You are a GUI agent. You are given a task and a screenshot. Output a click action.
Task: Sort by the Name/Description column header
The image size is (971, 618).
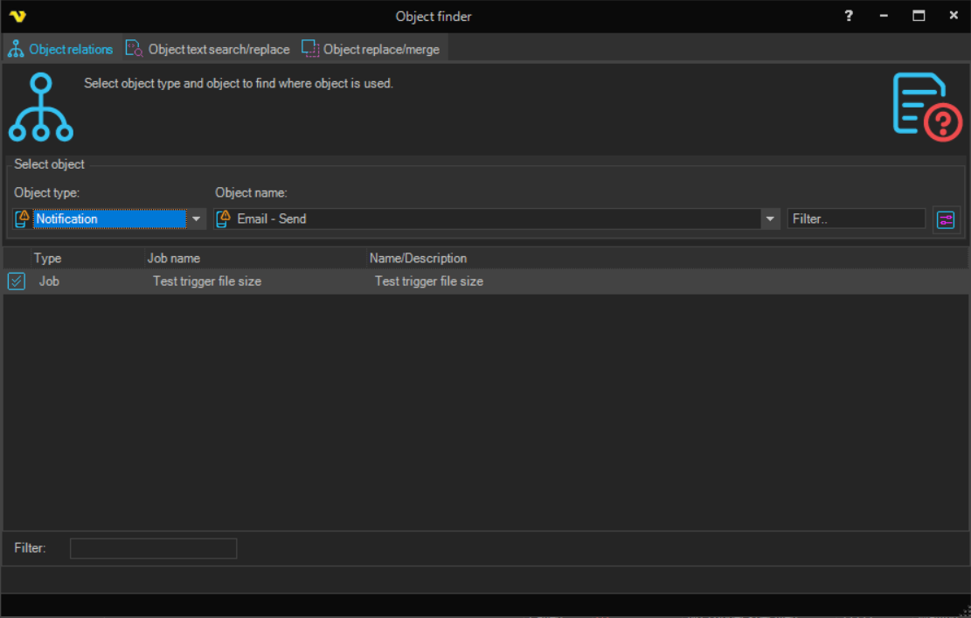418,259
